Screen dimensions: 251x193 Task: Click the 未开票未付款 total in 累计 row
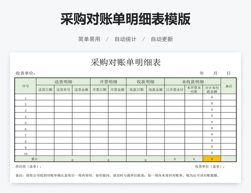pos(194,159)
